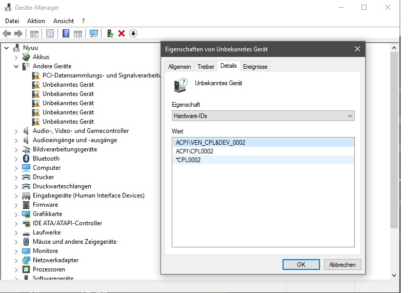Screen dimensions: 420x293
Task: Click the forward arrow toolbar icon
Action: 18,33
